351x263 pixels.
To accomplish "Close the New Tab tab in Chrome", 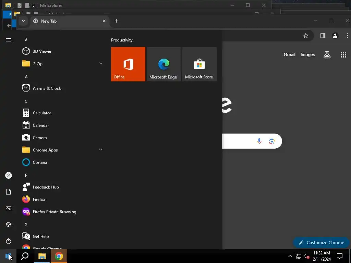I will [104, 21].
